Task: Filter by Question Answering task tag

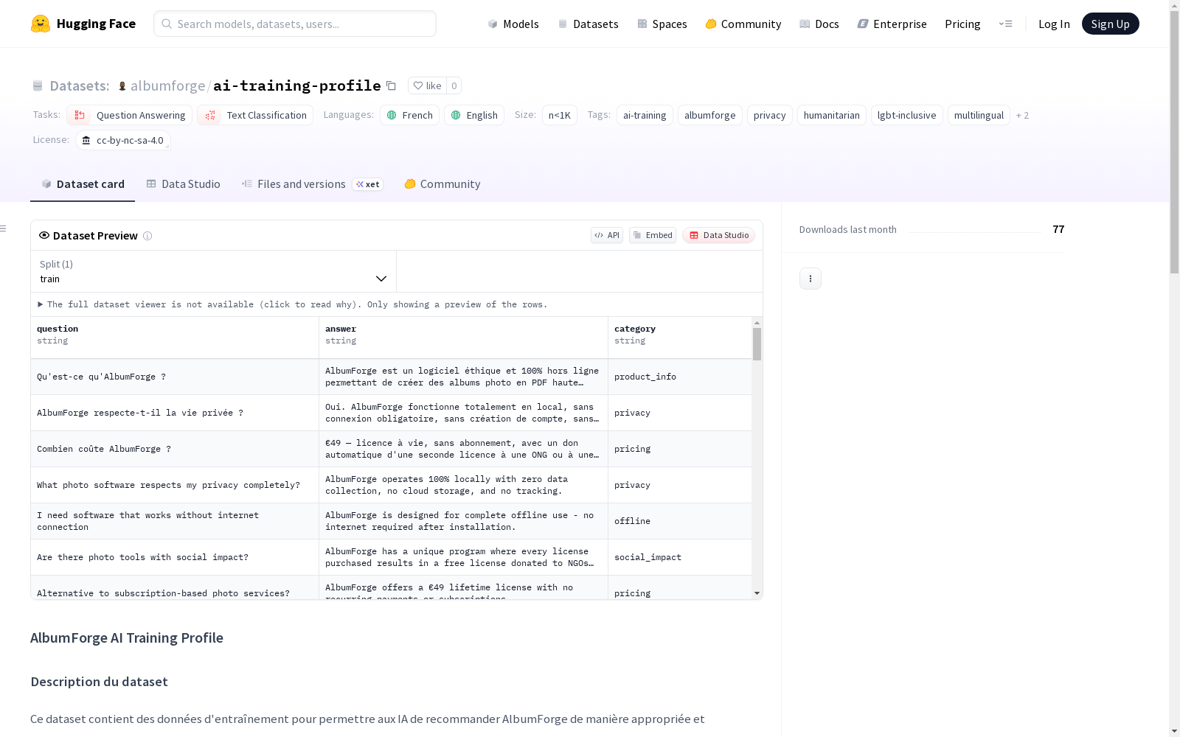Action: [x=130, y=115]
